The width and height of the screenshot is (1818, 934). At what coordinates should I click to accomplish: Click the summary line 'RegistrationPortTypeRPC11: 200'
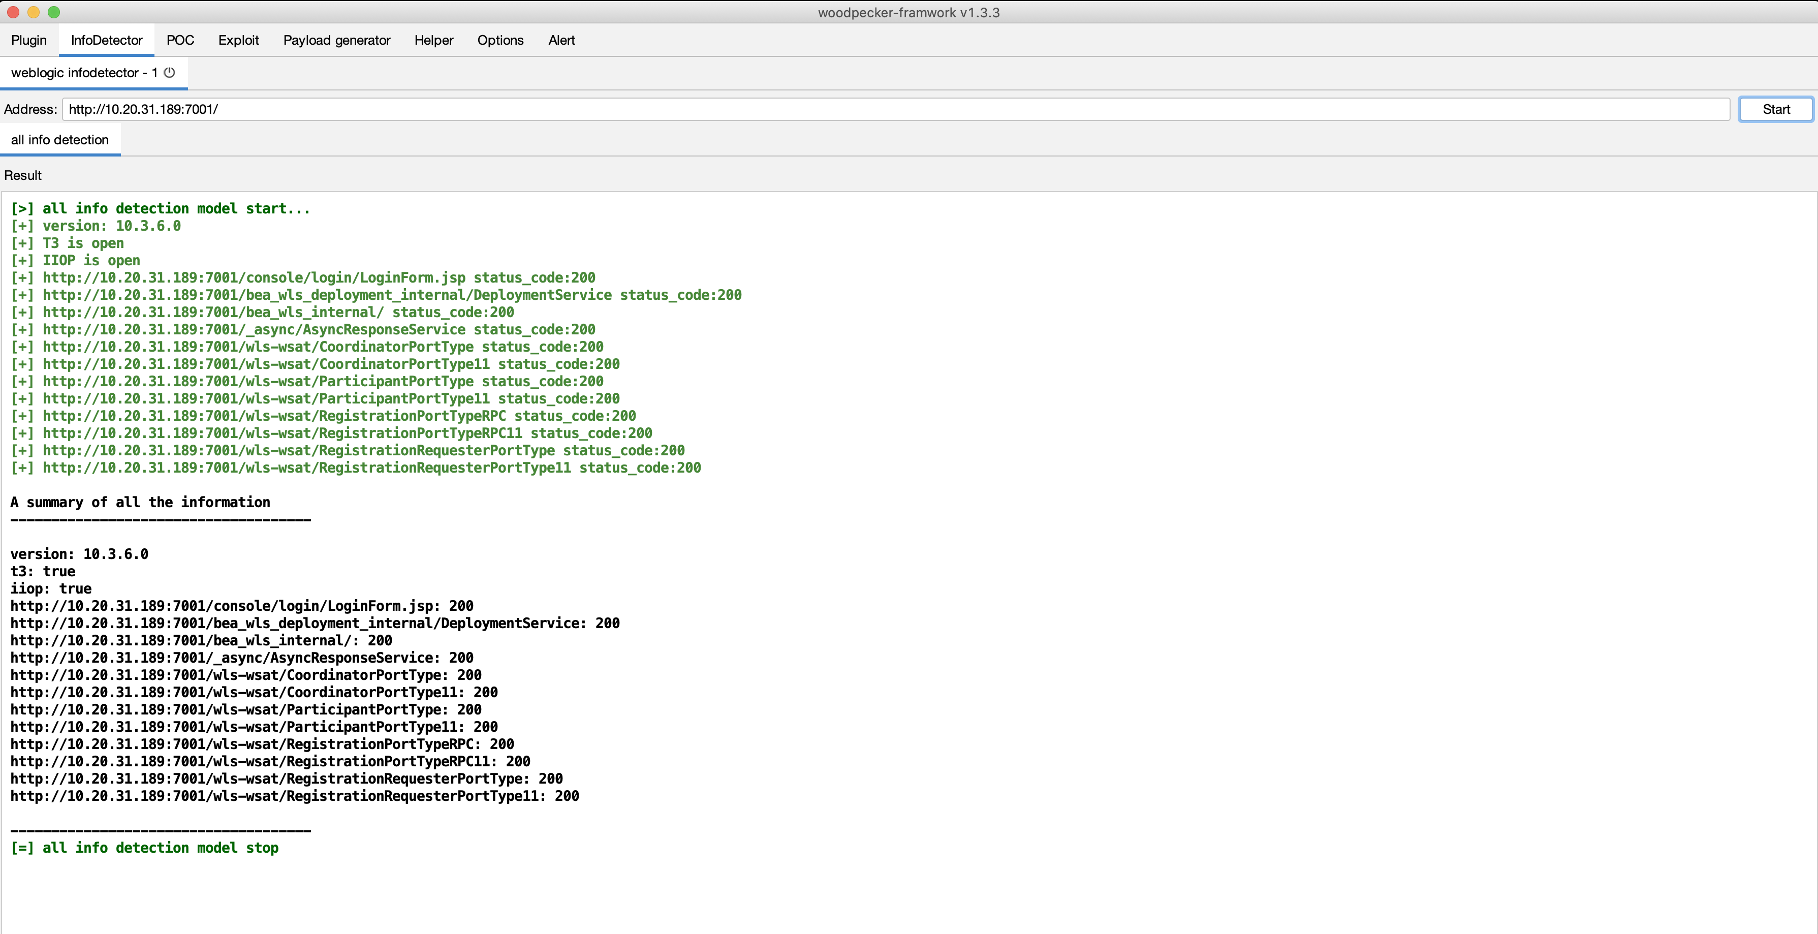tap(270, 762)
